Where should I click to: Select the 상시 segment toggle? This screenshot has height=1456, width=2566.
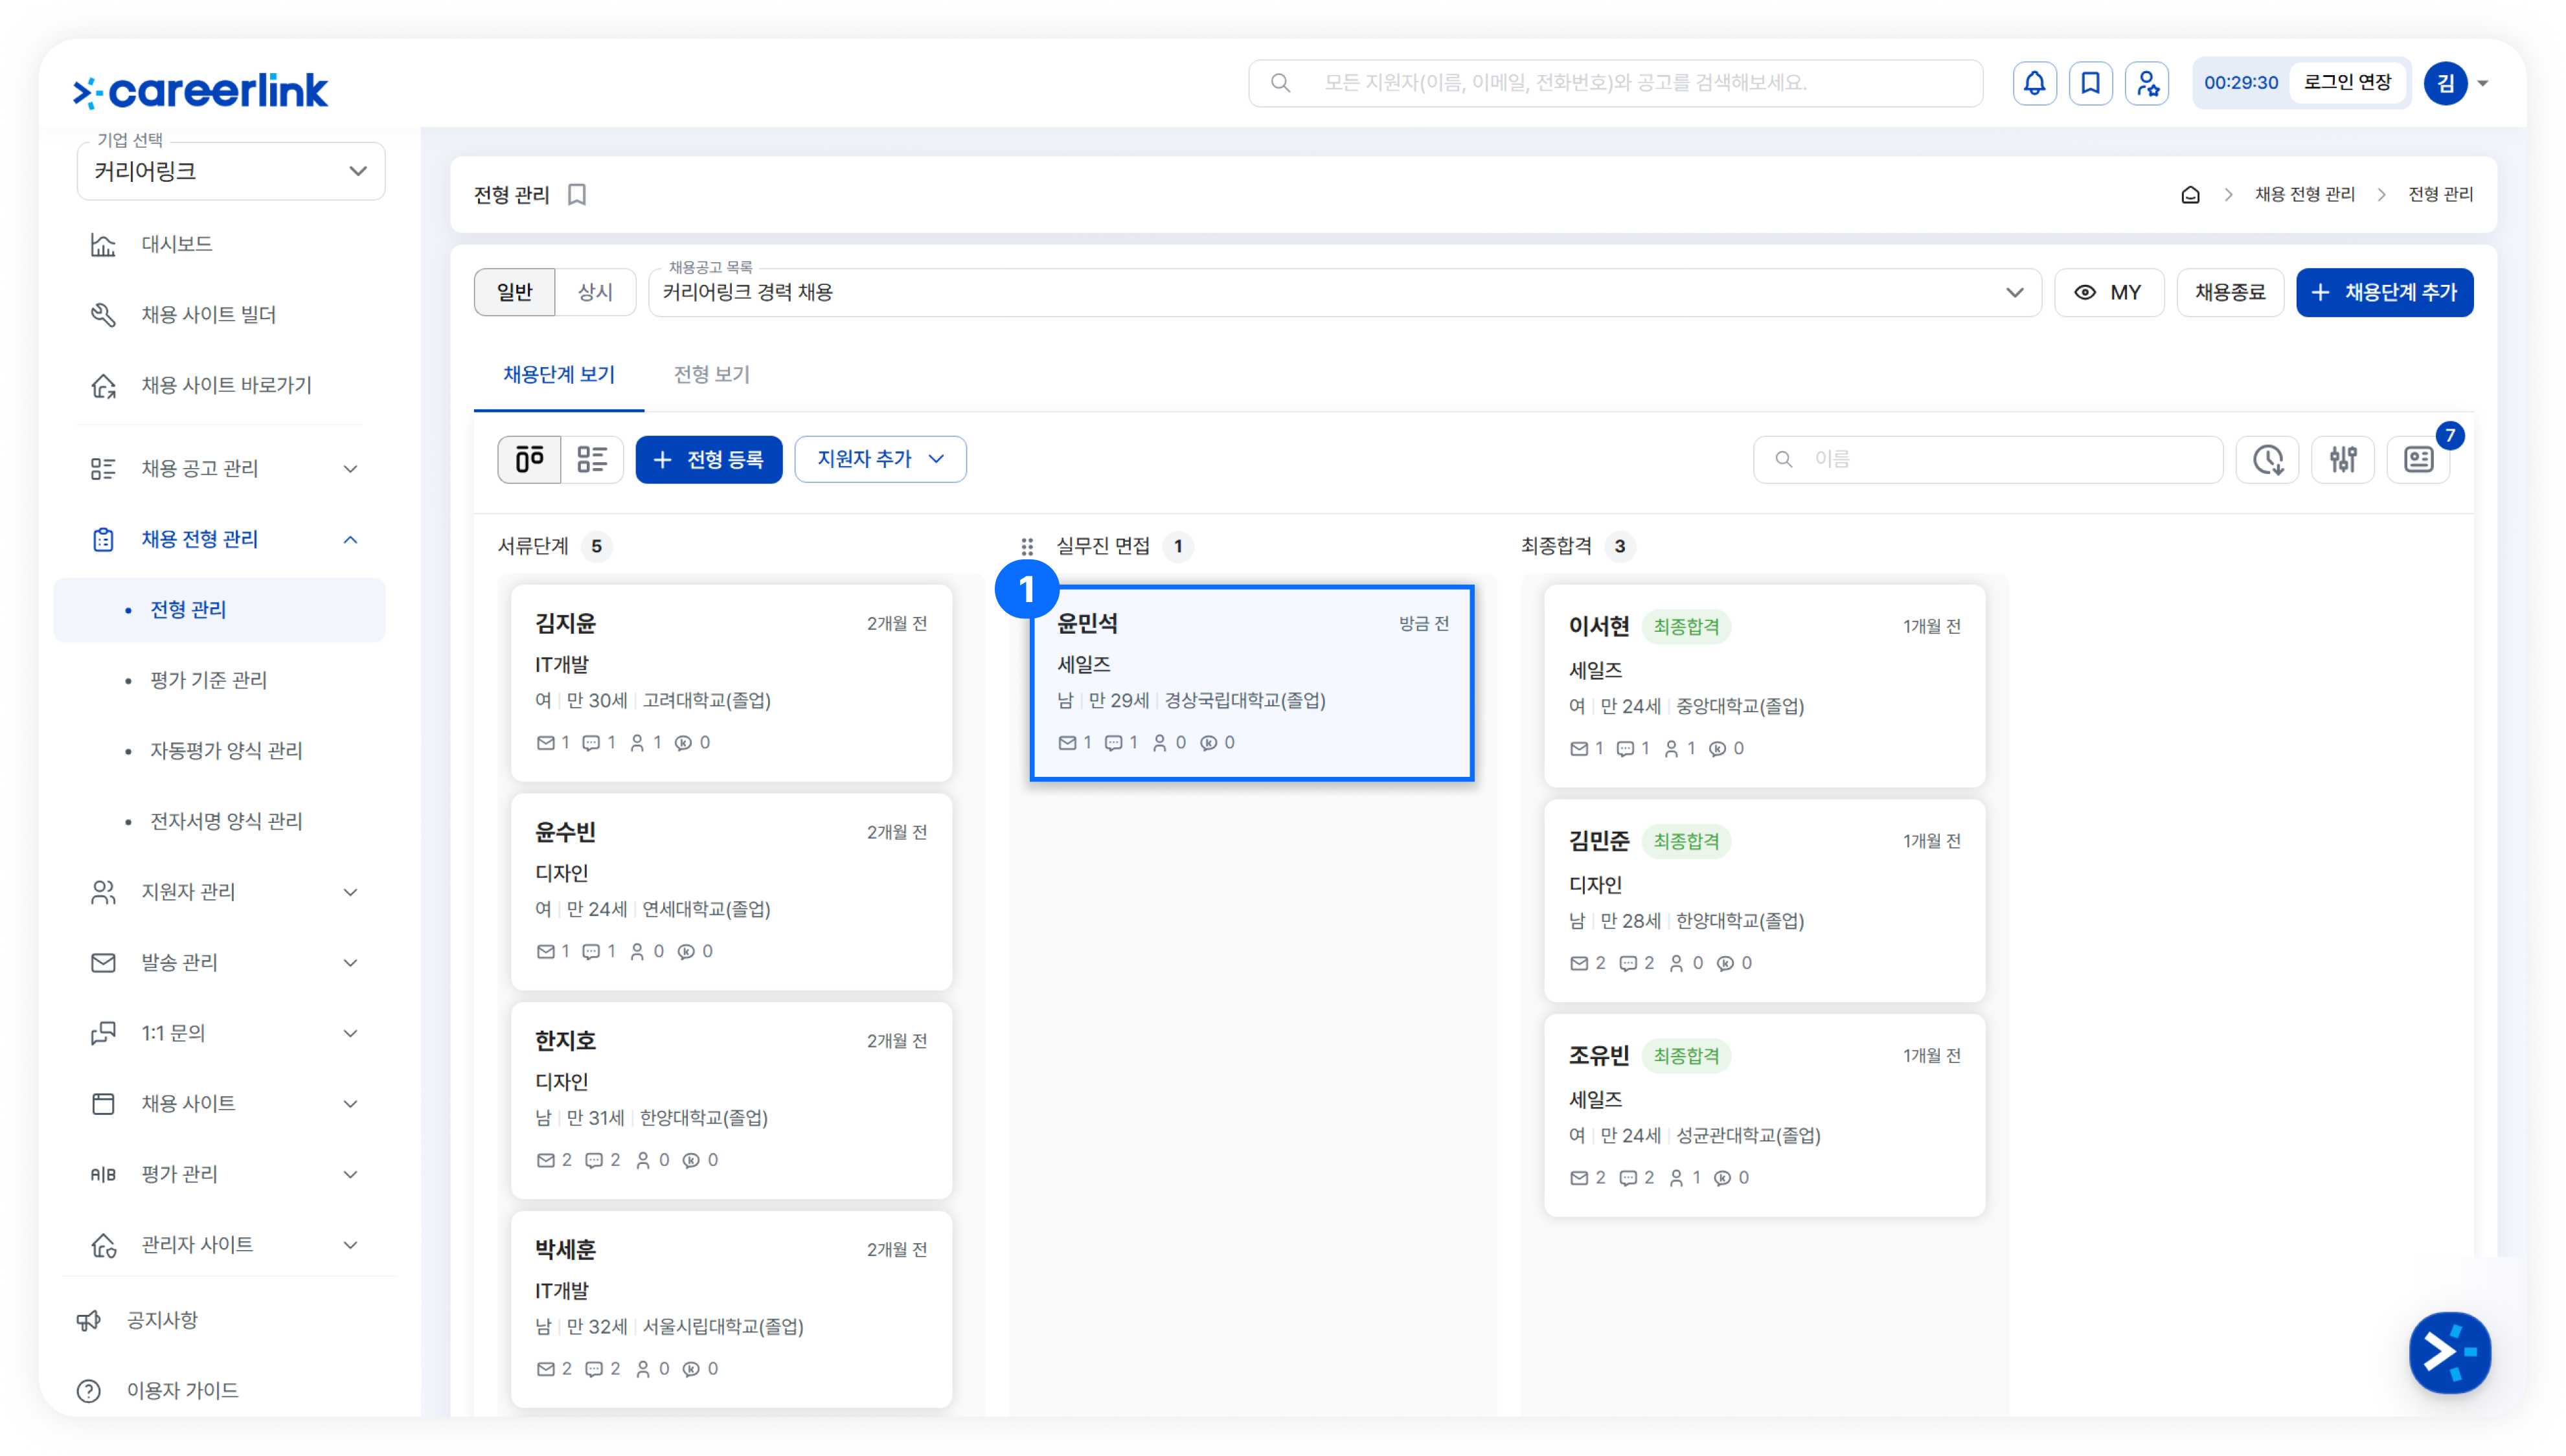click(595, 292)
